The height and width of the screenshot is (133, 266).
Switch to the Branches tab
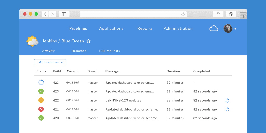[x=79, y=51]
